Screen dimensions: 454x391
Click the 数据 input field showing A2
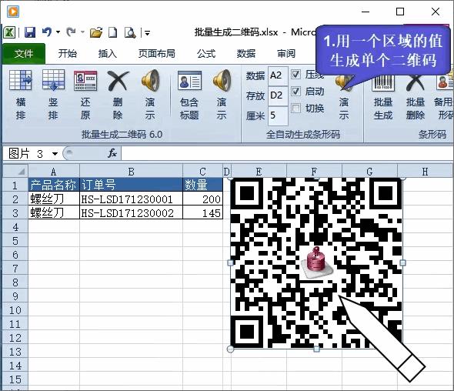pyautogui.click(x=278, y=75)
